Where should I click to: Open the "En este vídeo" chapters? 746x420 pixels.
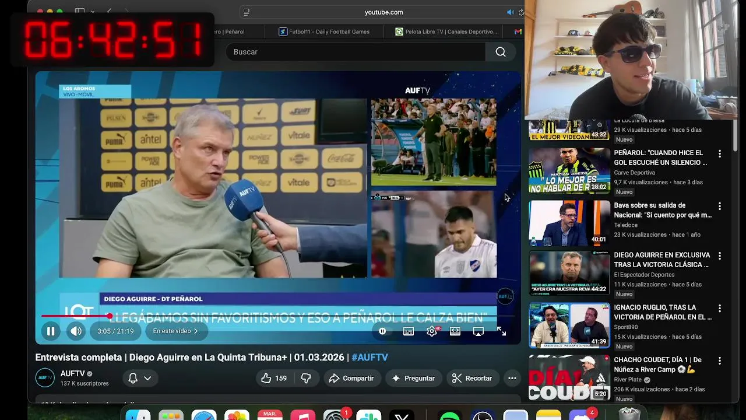[175, 331]
